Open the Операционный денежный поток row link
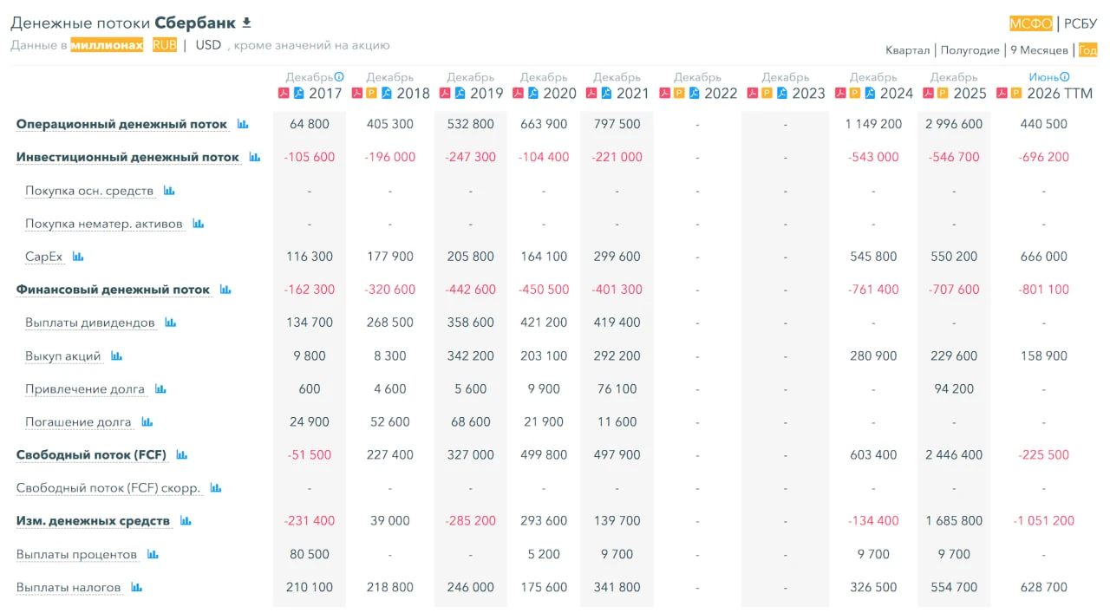Image resolution: width=1110 pixels, height=613 pixels. pos(121,124)
